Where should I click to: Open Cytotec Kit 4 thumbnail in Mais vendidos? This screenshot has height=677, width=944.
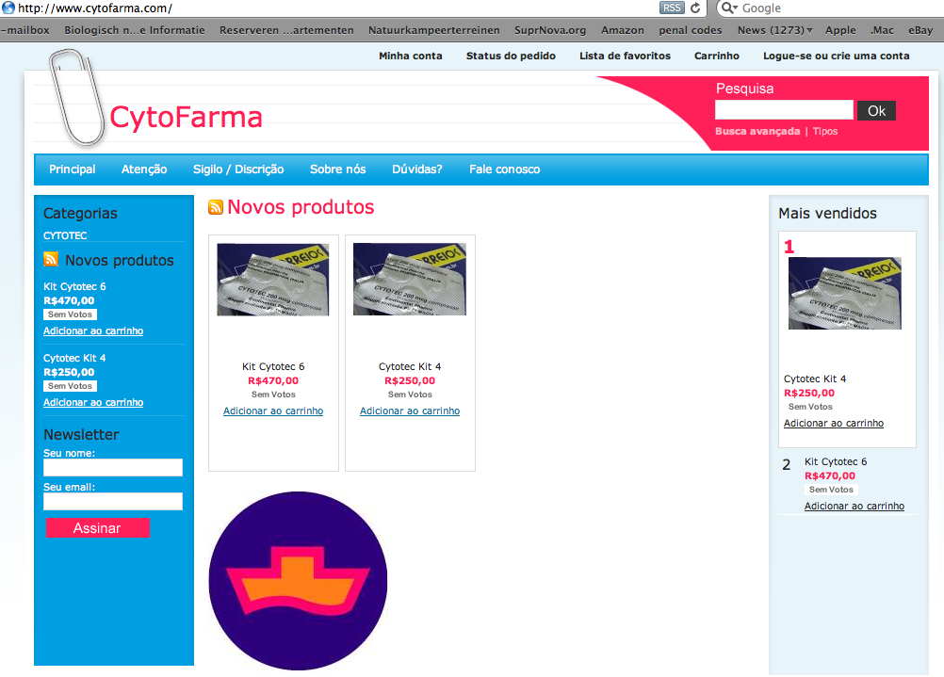845,293
